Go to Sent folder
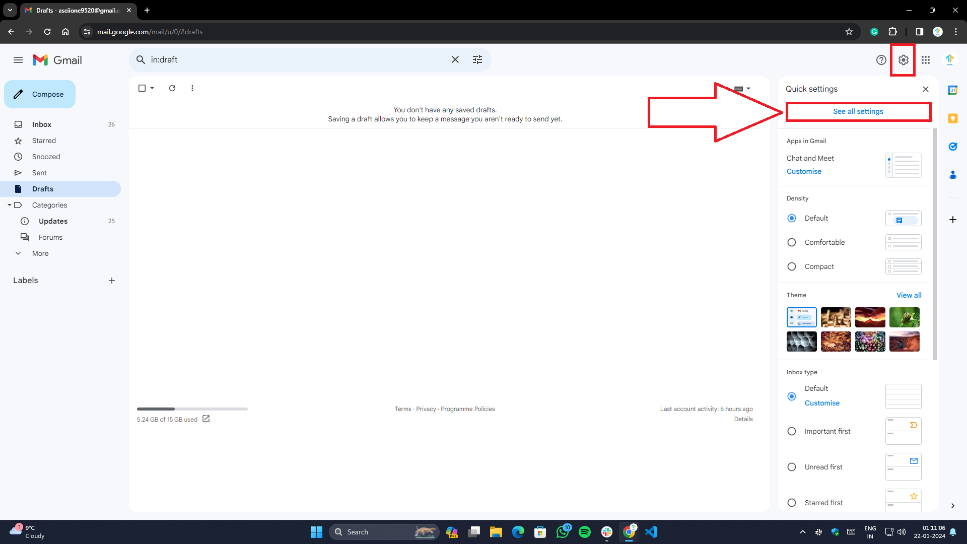 (x=39, y=173)
